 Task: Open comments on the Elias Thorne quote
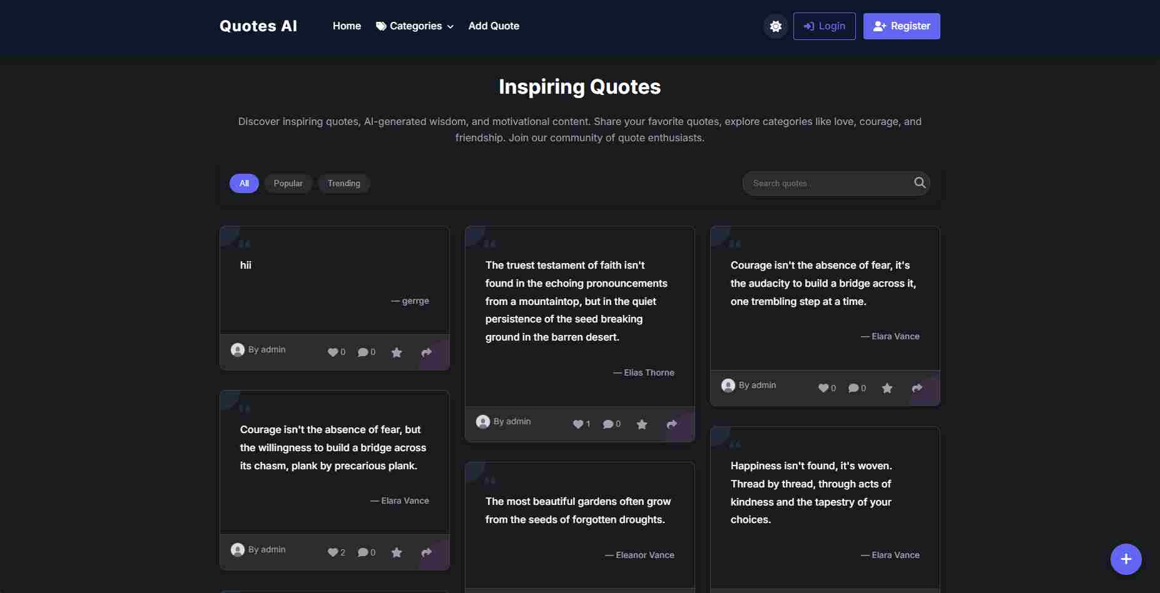click(608, 424)
